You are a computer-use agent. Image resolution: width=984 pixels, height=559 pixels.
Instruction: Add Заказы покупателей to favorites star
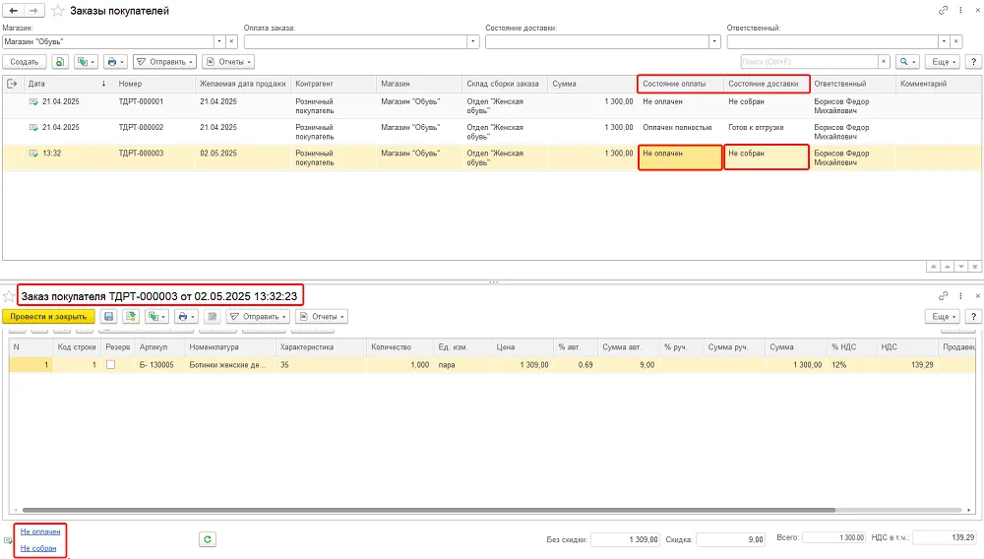point(57,11)
